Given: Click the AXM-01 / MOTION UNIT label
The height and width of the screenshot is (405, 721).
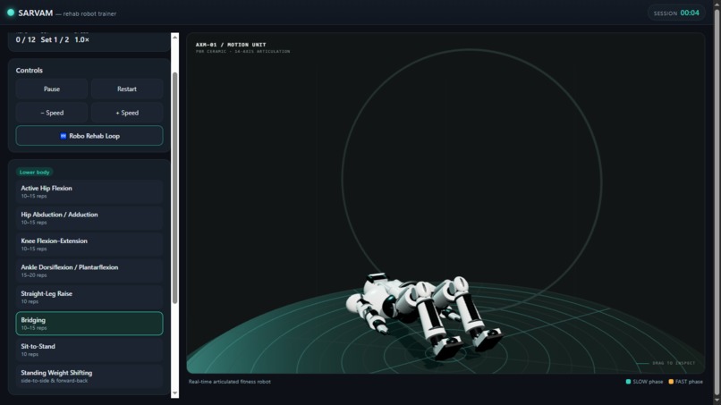Looking at the screenshot, I should click(x=231, y=45).
